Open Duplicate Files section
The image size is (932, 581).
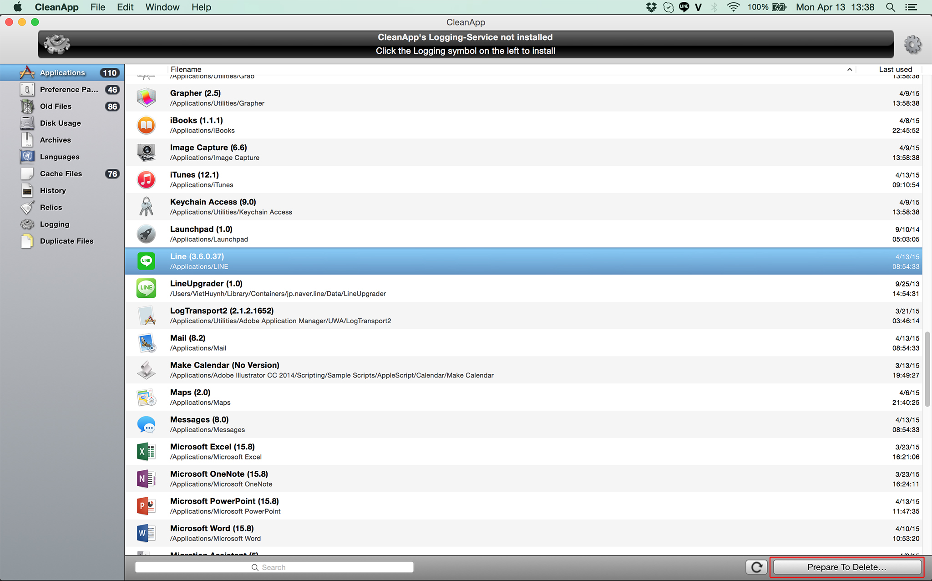62,241
